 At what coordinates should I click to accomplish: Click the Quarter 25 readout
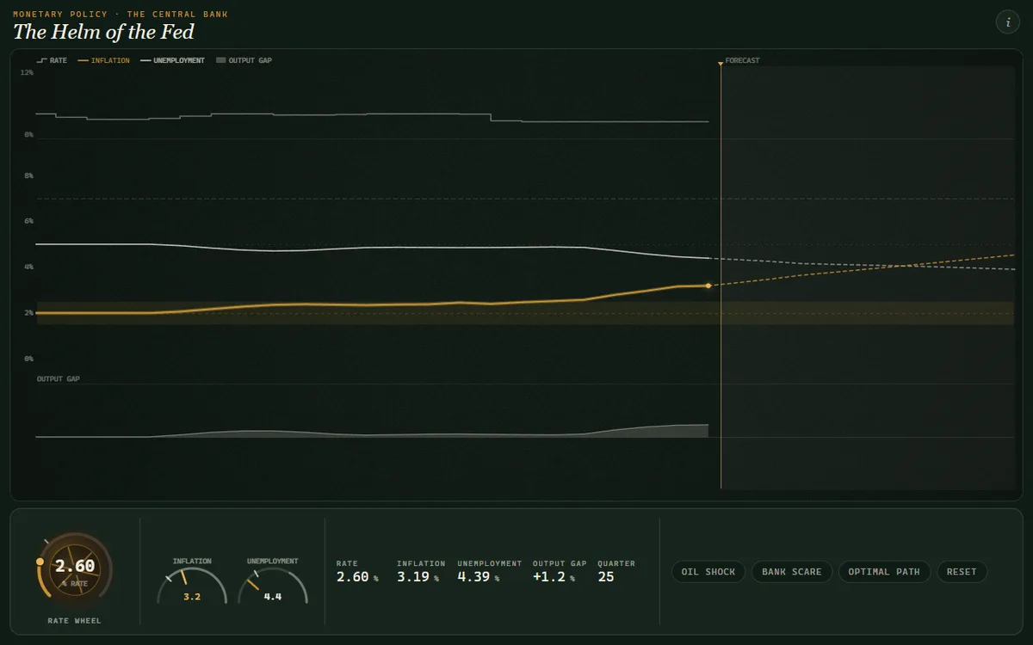click(616, 571)
